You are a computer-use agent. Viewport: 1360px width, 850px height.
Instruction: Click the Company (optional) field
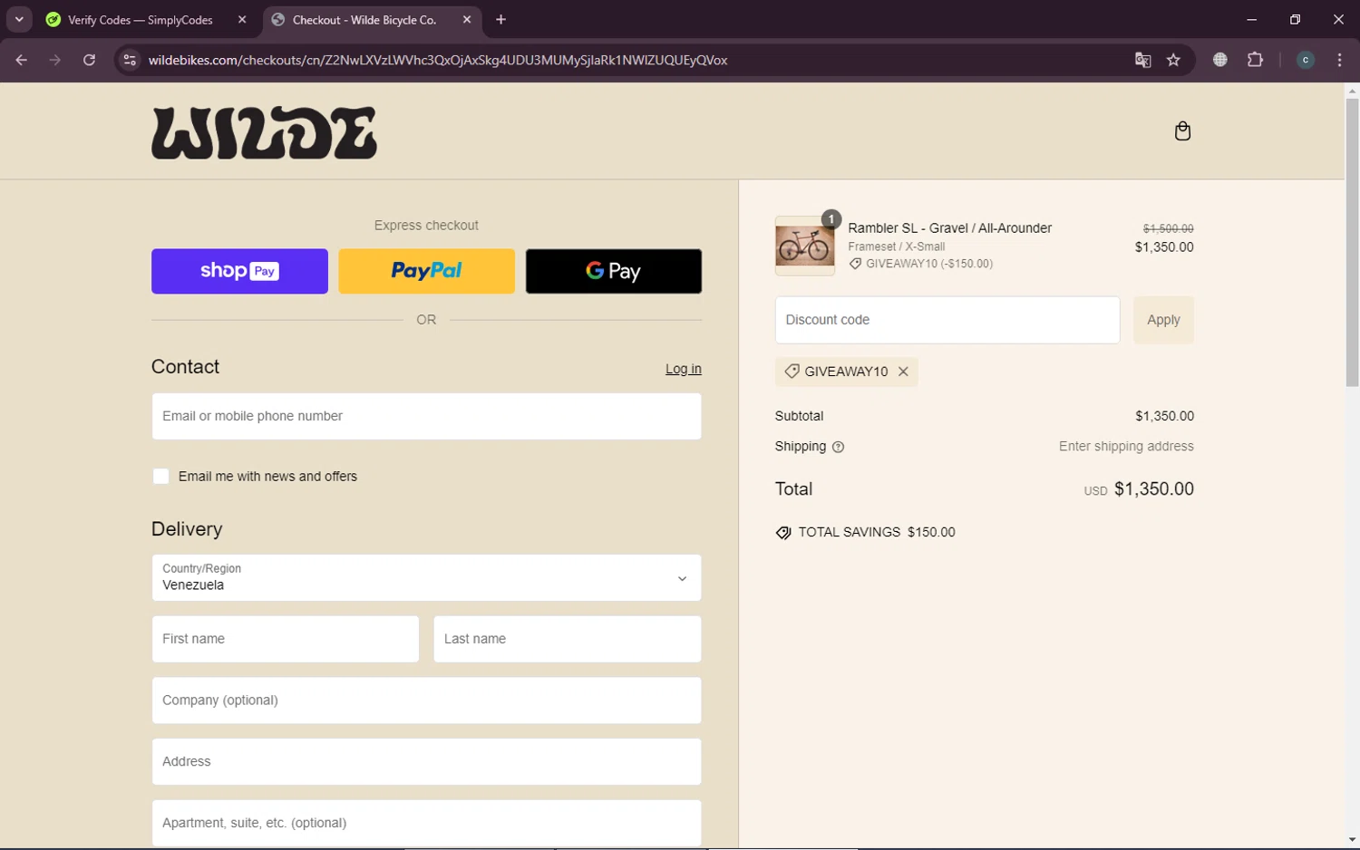(x=426, y=700)
